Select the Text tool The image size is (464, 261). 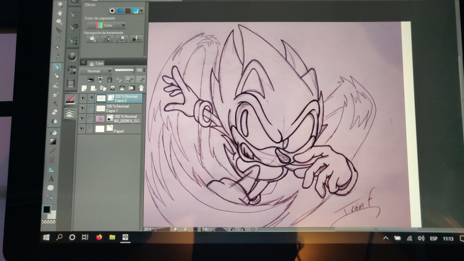click(51, 179)
